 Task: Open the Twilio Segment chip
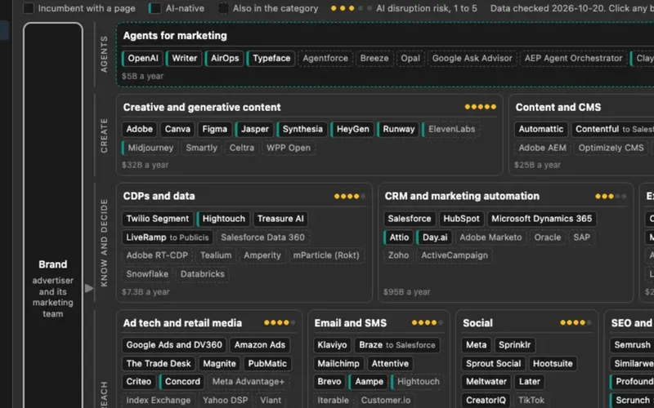pyautogui.click(x=157, y=219)
